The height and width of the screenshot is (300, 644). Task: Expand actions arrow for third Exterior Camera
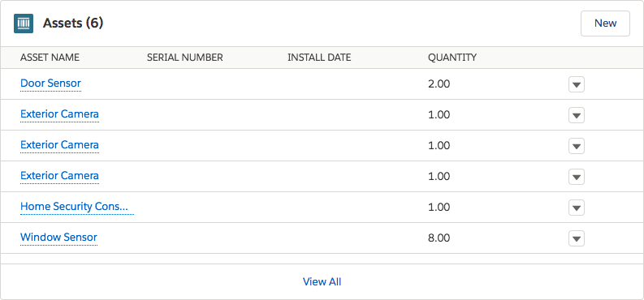coord(577,177)
